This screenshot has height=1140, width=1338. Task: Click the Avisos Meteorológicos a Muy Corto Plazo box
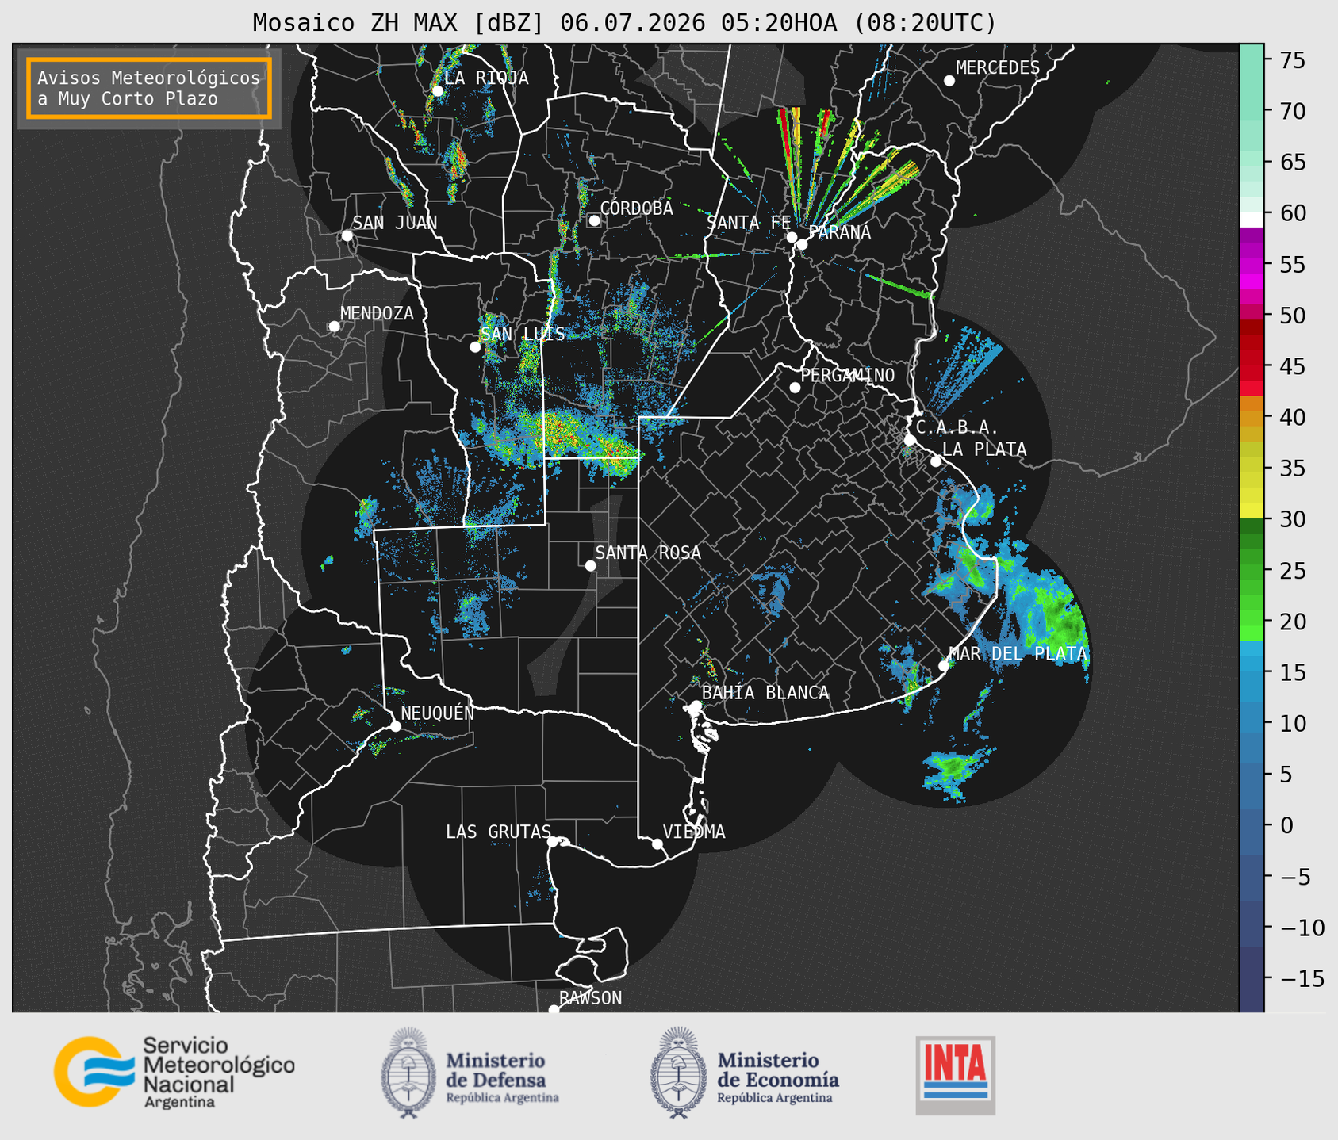(x=149, y=88)
